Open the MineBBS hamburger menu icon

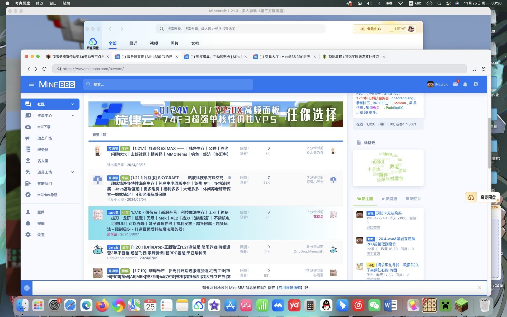[32, 84]
